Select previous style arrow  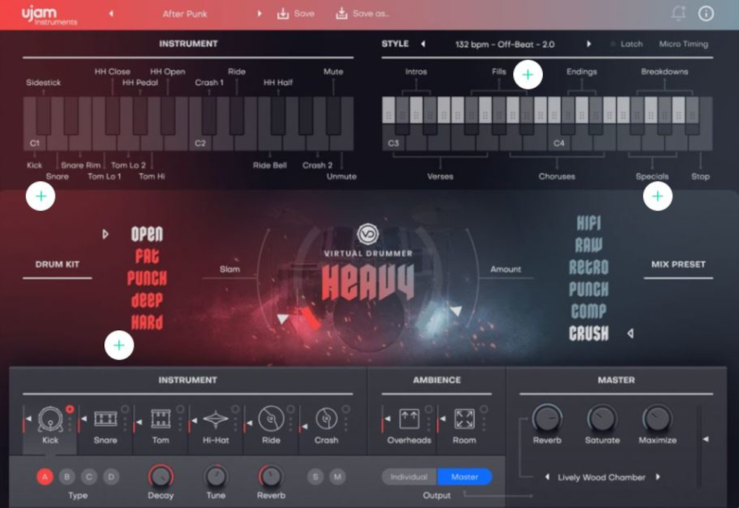coord(423,44)
